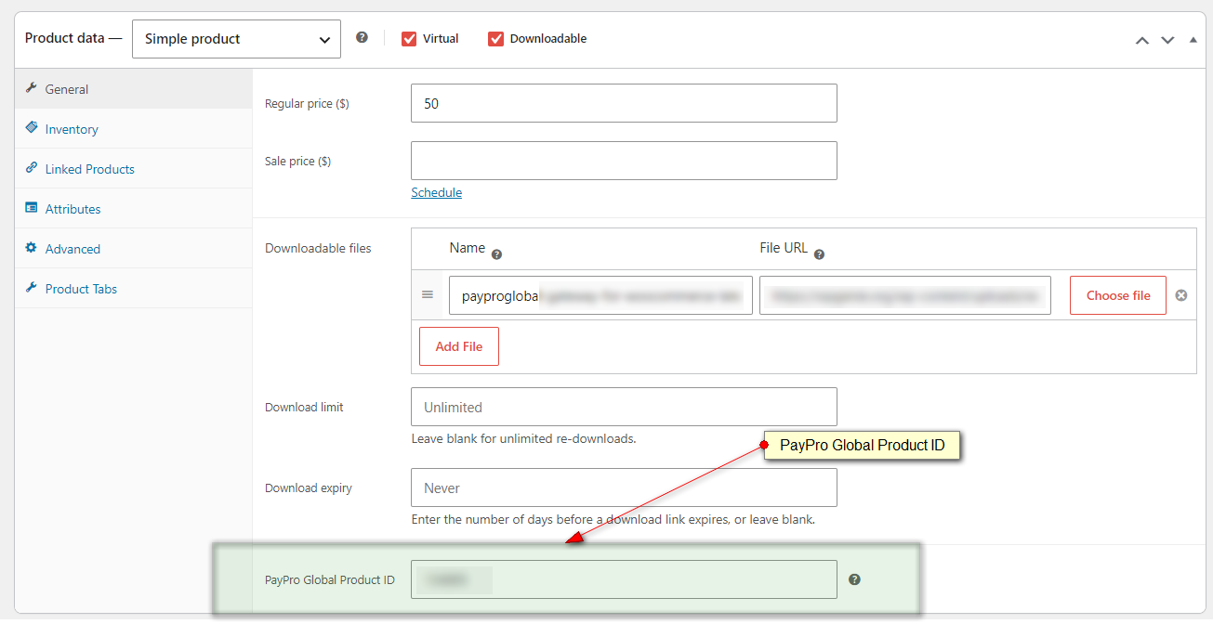This screenshot has width=1213, height=624.
Task: Open the Product Tabs tab
Action: tap(134, 289)
